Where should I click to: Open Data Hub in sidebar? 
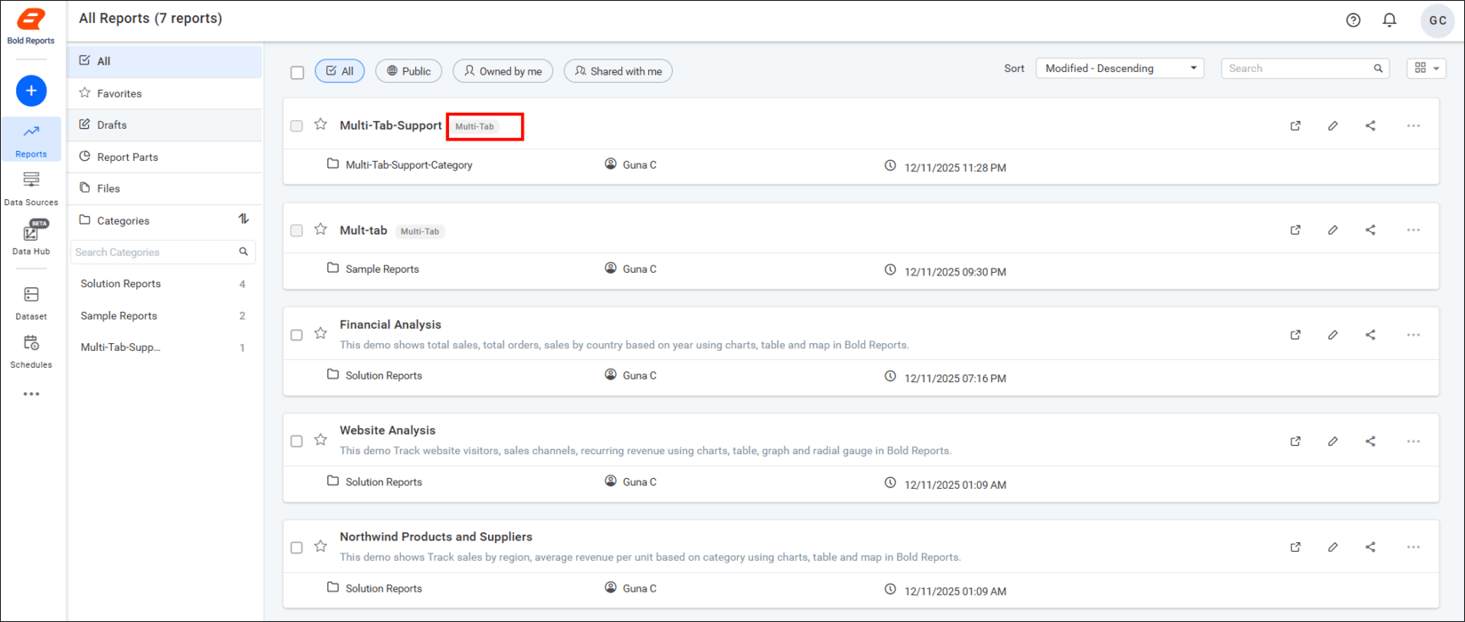[x=31, y=239]
